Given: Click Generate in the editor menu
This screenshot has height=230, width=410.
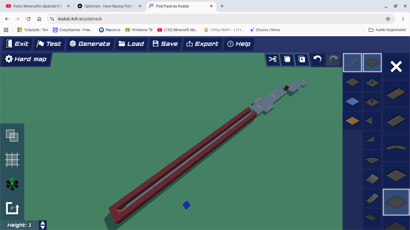Looking at the screenshot, I should 90,44.
